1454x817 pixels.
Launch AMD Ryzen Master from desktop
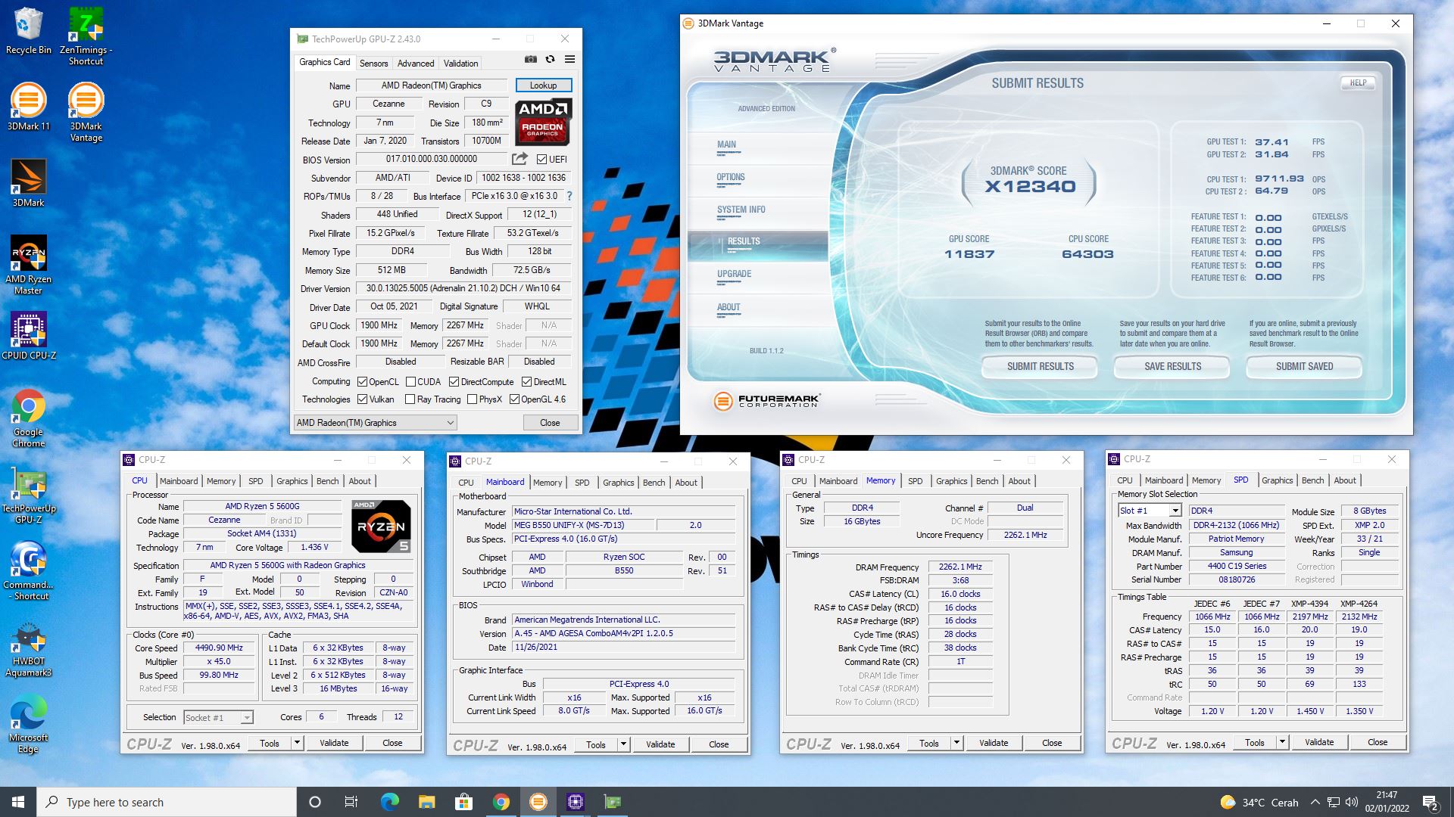pos(29,265)
